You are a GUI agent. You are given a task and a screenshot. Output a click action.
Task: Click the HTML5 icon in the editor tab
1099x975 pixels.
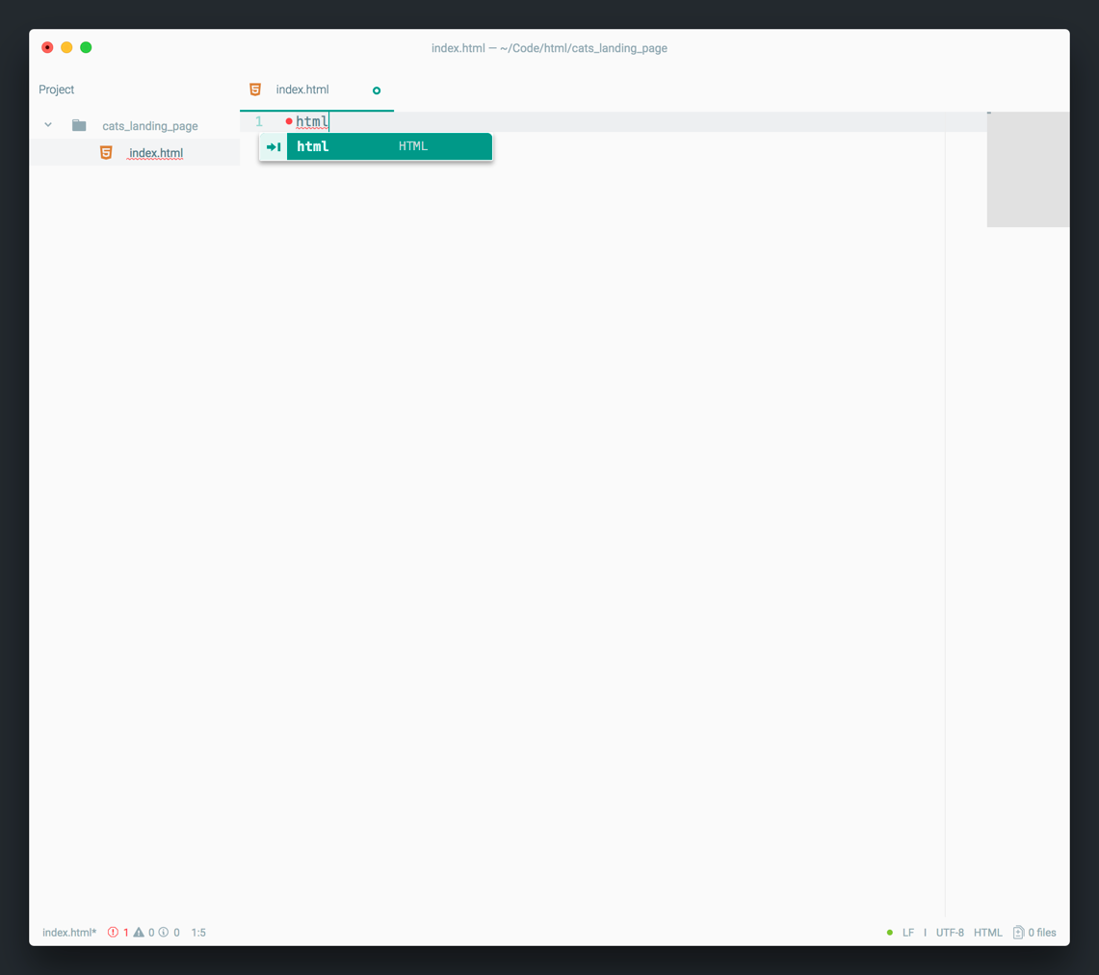[x=255, y=90]
